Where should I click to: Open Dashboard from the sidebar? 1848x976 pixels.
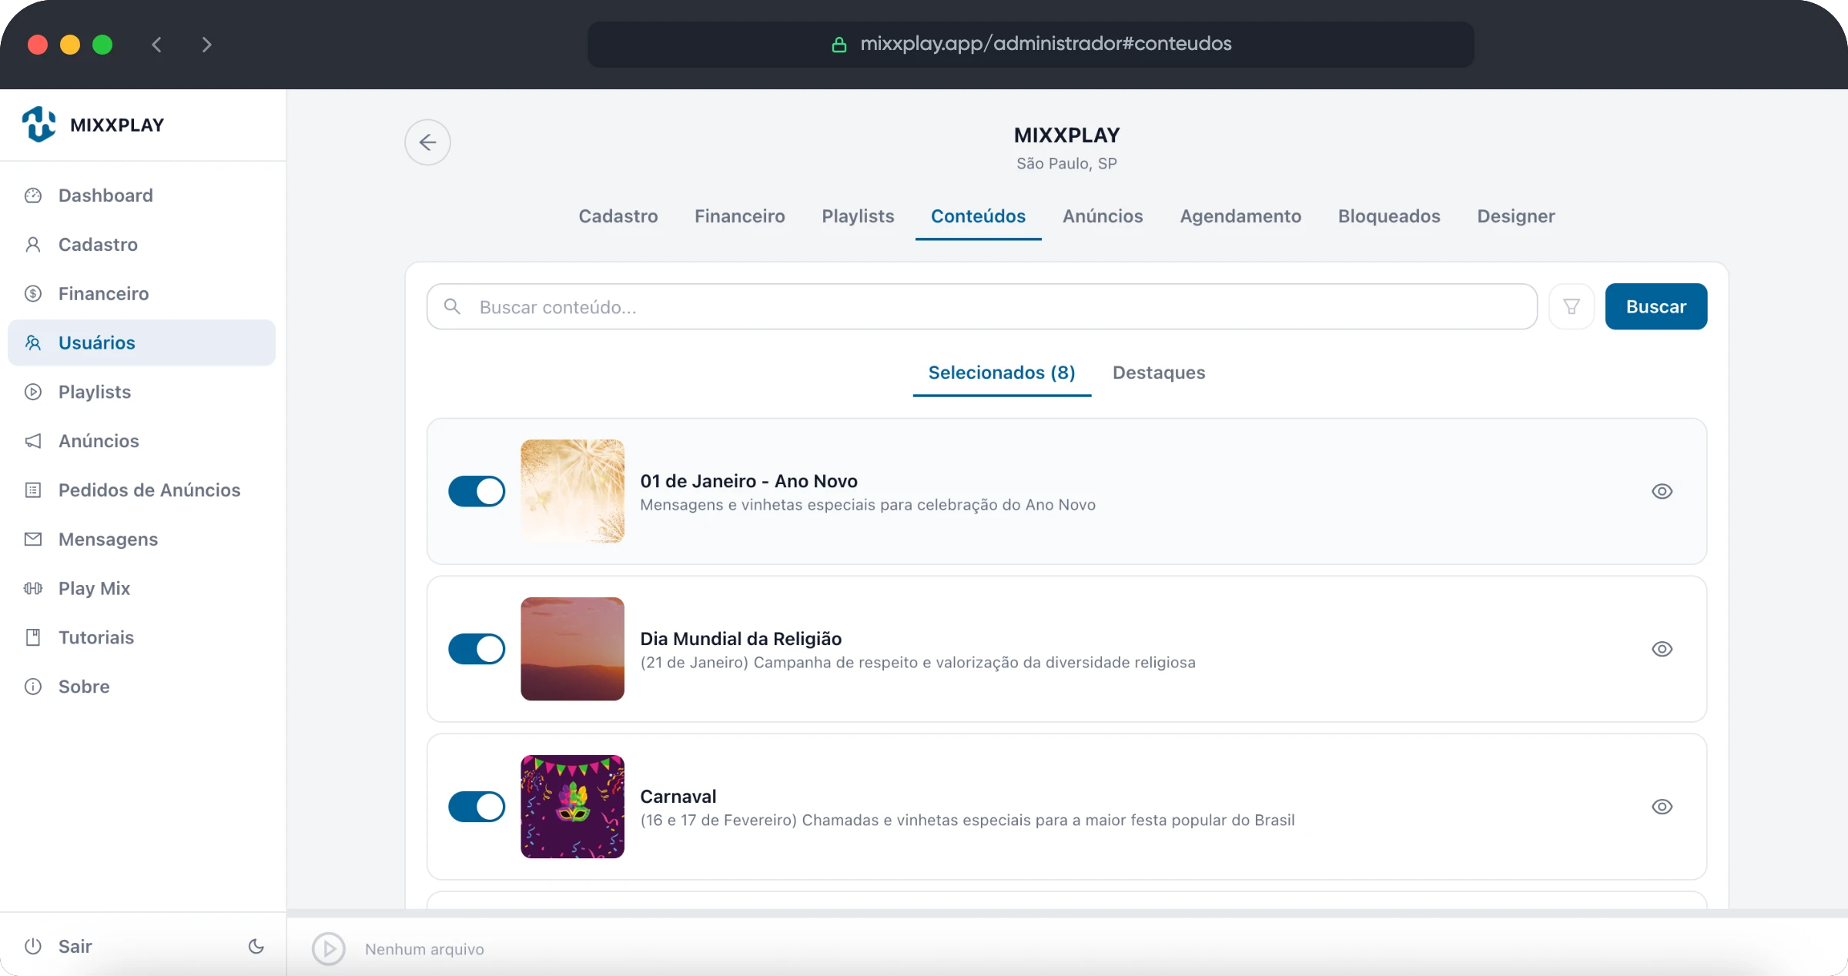coord(142,196)
